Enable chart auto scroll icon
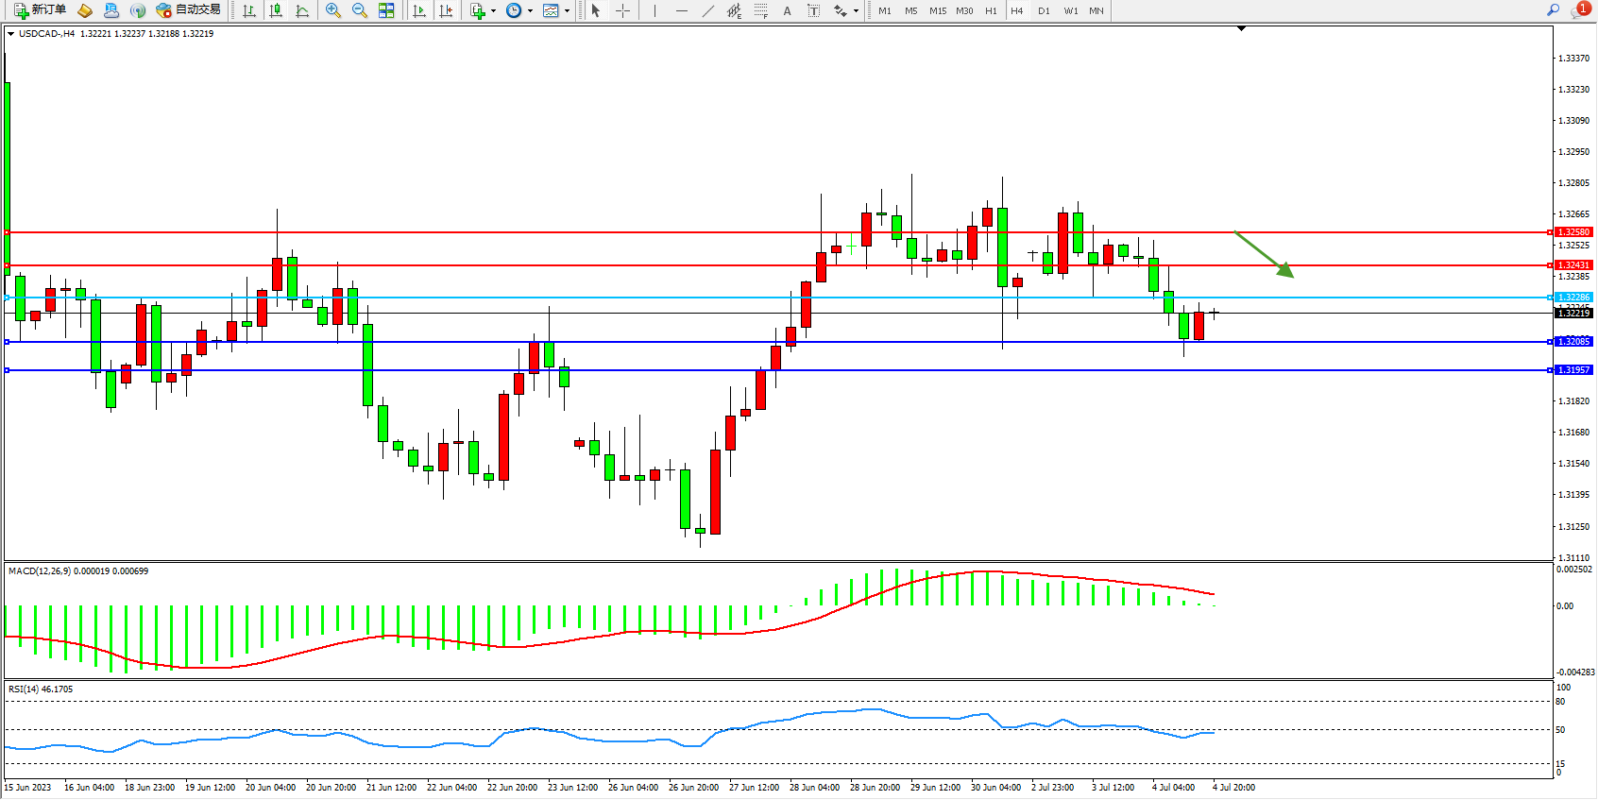The width and height of the screenshot is (1598, 800). pos(419,10)
